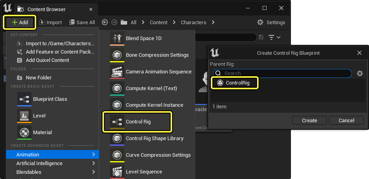Open the Artificial Intelligence submenu

click(x=52, y=163)
